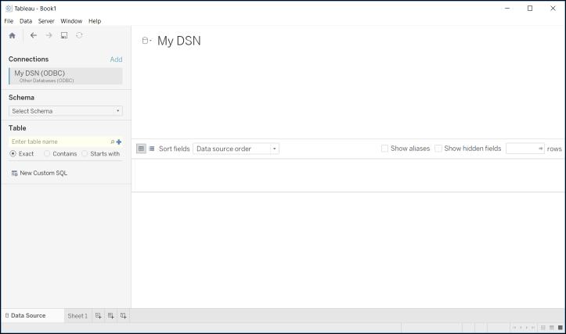Open the Sort fields Data source order dropdown
The image size is (566, 334).
236,149
